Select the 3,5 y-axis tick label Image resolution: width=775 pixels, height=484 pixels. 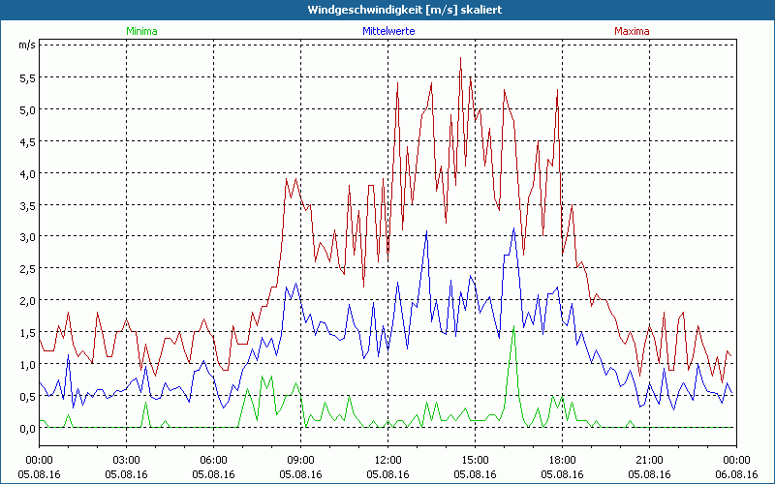tap(26, 205)
